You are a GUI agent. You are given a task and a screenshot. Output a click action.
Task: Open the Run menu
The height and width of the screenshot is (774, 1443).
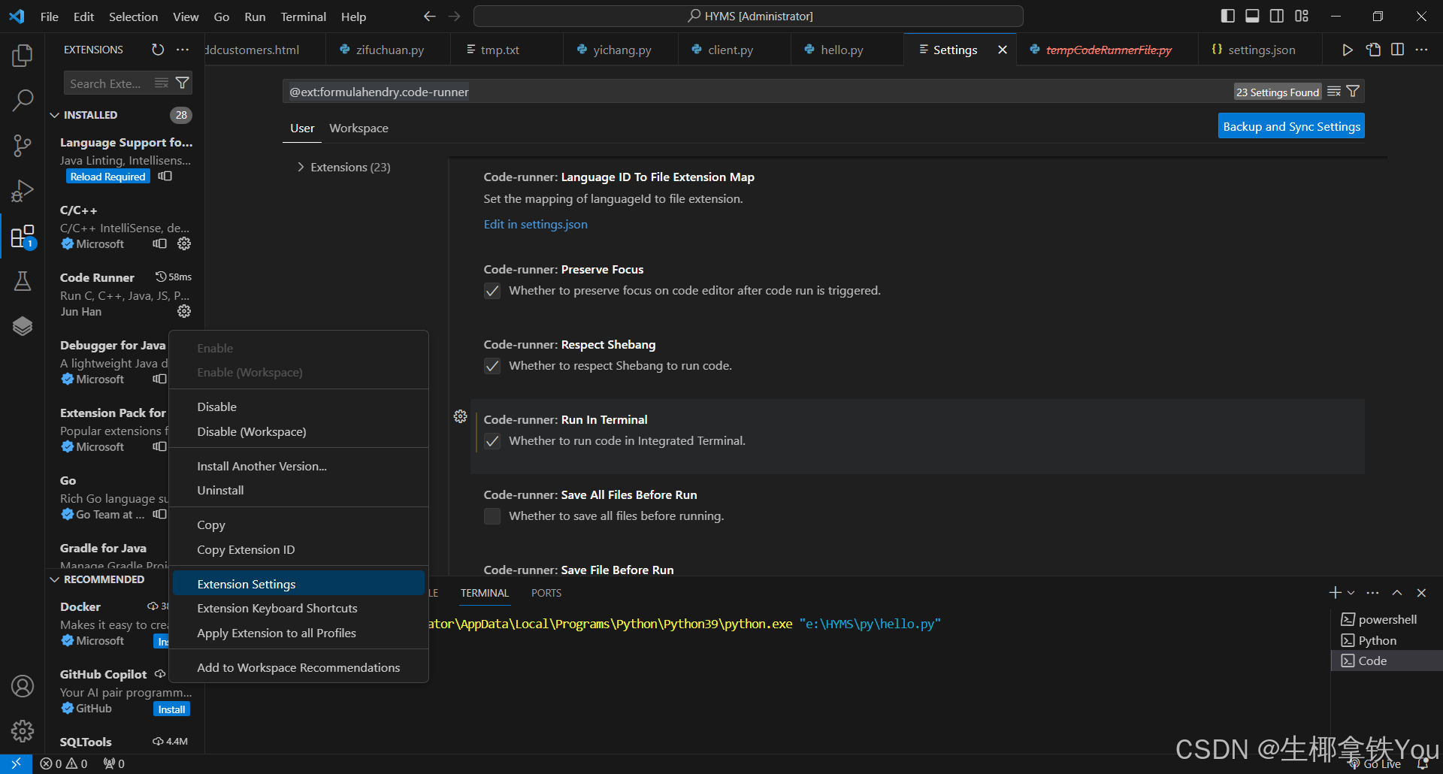point(254,17)
